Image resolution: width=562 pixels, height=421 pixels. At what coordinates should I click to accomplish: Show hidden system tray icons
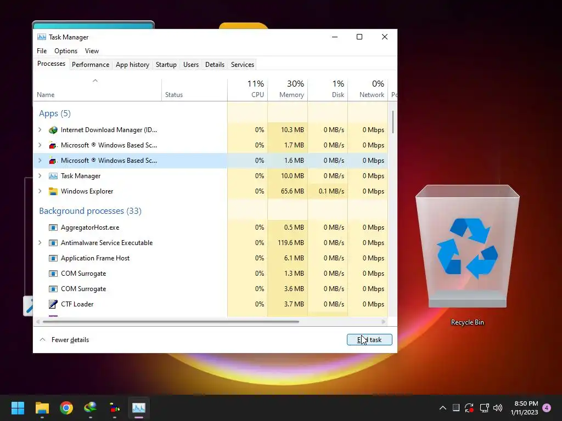pos(443,408)
